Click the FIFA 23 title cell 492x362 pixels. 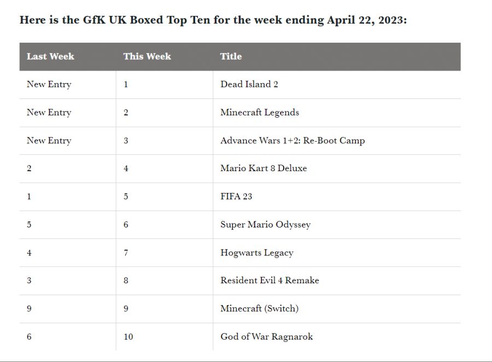(236, 196)
